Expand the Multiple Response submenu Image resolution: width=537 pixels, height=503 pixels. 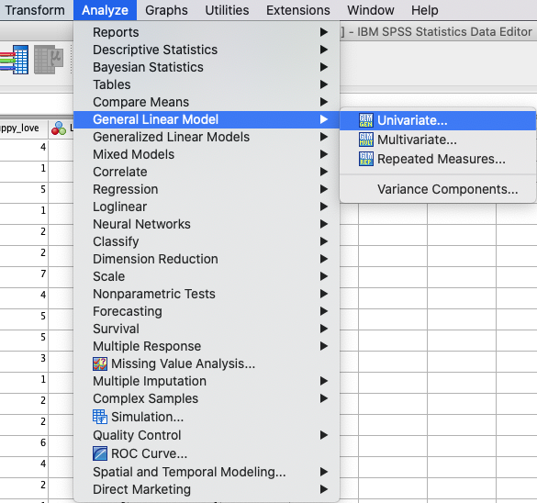tap(207, 346)
